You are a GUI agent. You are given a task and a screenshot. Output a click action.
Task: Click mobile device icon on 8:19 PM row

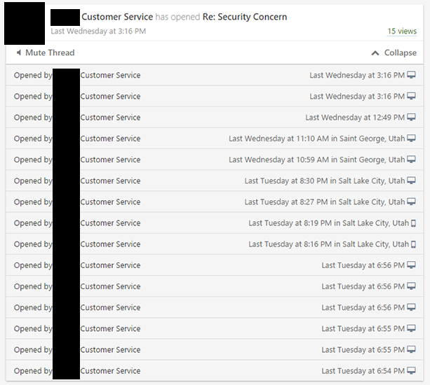pyautogui.click(x=413, y=223)
